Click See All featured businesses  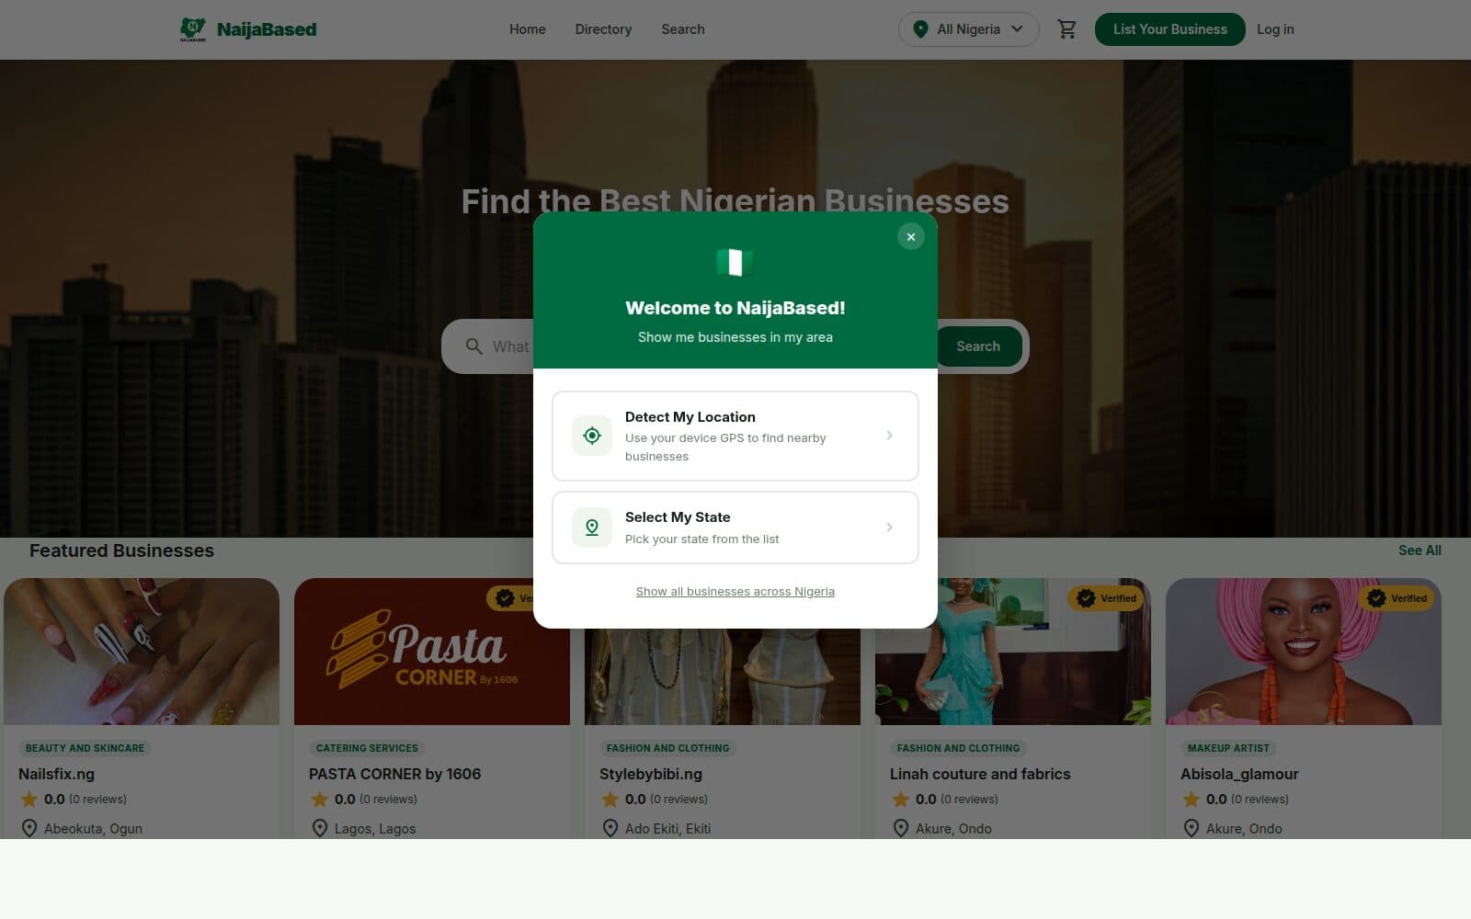coord(1420,550)
